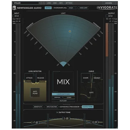Switch to the Sensitivity tab

point(38,107)
